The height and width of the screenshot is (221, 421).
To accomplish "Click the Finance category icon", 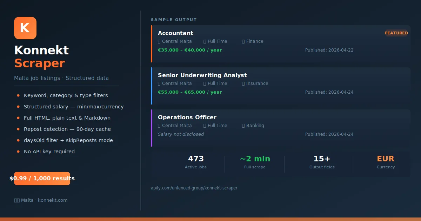I will 243,41.
